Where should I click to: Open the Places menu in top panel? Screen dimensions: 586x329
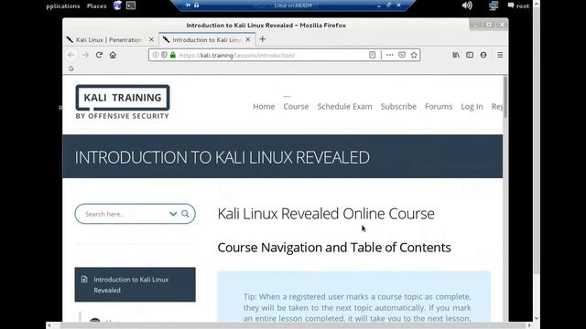[96, 6]
